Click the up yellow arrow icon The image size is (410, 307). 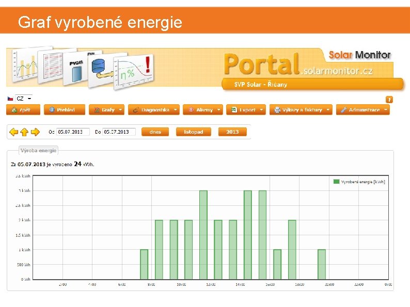24,132
